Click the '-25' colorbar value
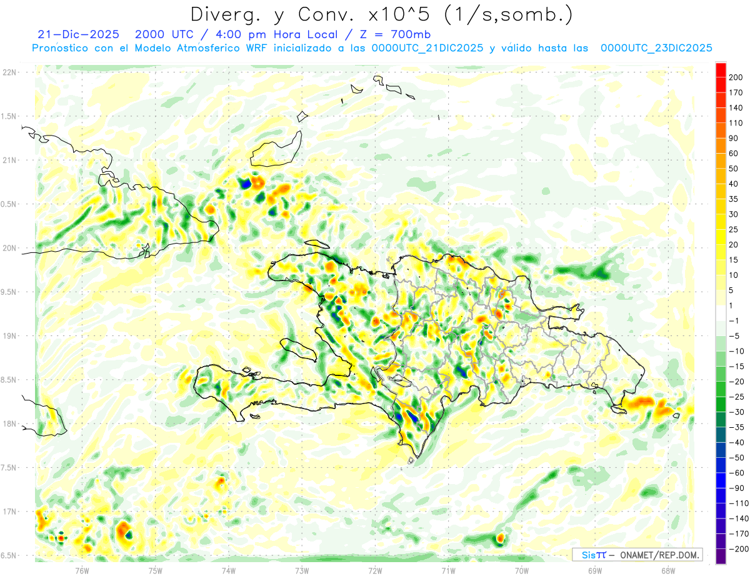Viewport: 750px width, 579px height. (x=737, y=397)
